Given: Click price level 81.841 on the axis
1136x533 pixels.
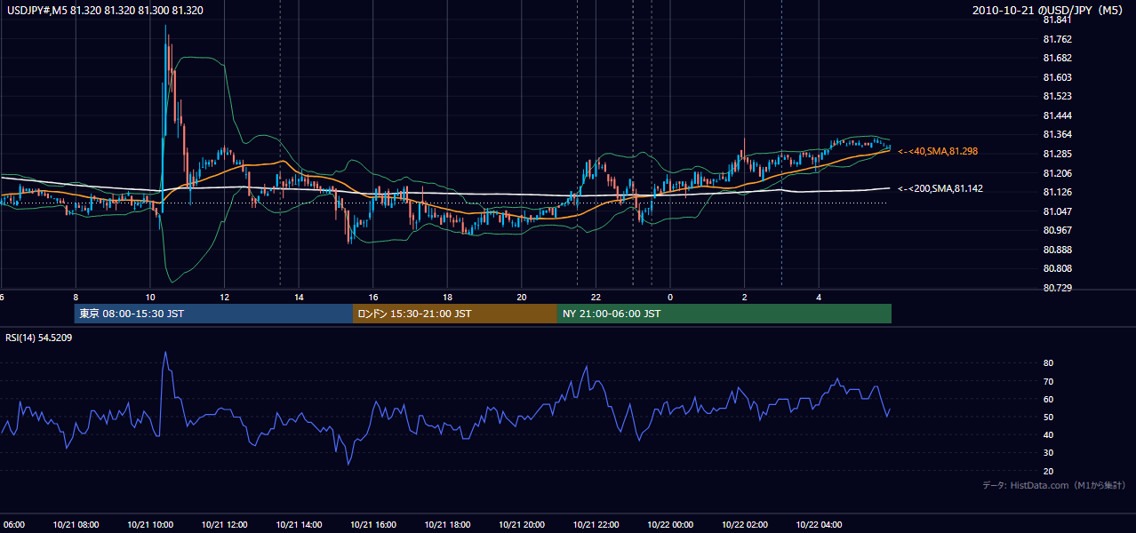Looking at the screenshot, I should point(1058,20).
